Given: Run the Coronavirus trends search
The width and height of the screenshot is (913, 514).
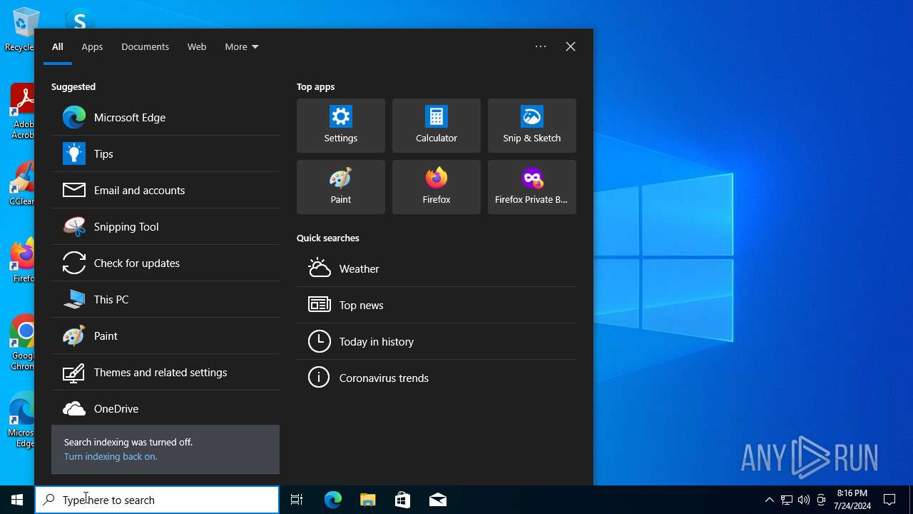Looking at the screenshot, I should click(437, 378).
